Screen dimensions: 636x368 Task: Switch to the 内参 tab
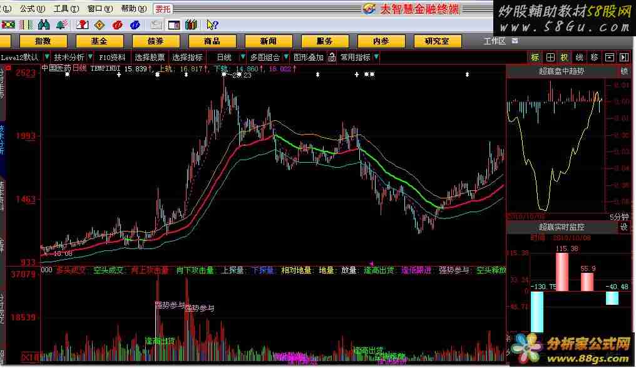[381, 41]
